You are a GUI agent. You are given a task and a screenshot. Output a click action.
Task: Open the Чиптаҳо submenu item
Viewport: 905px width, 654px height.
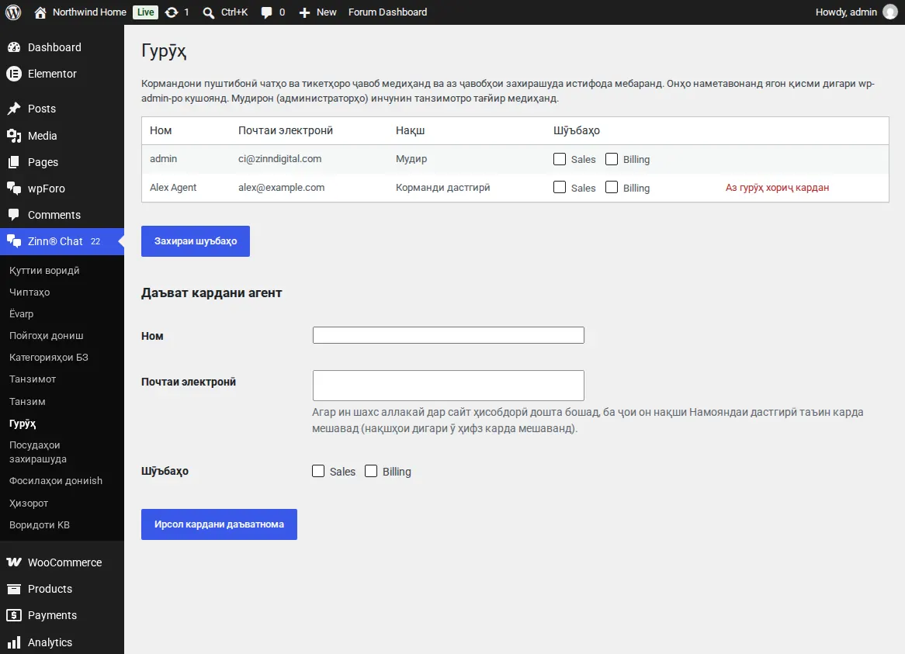click(29, 292)
